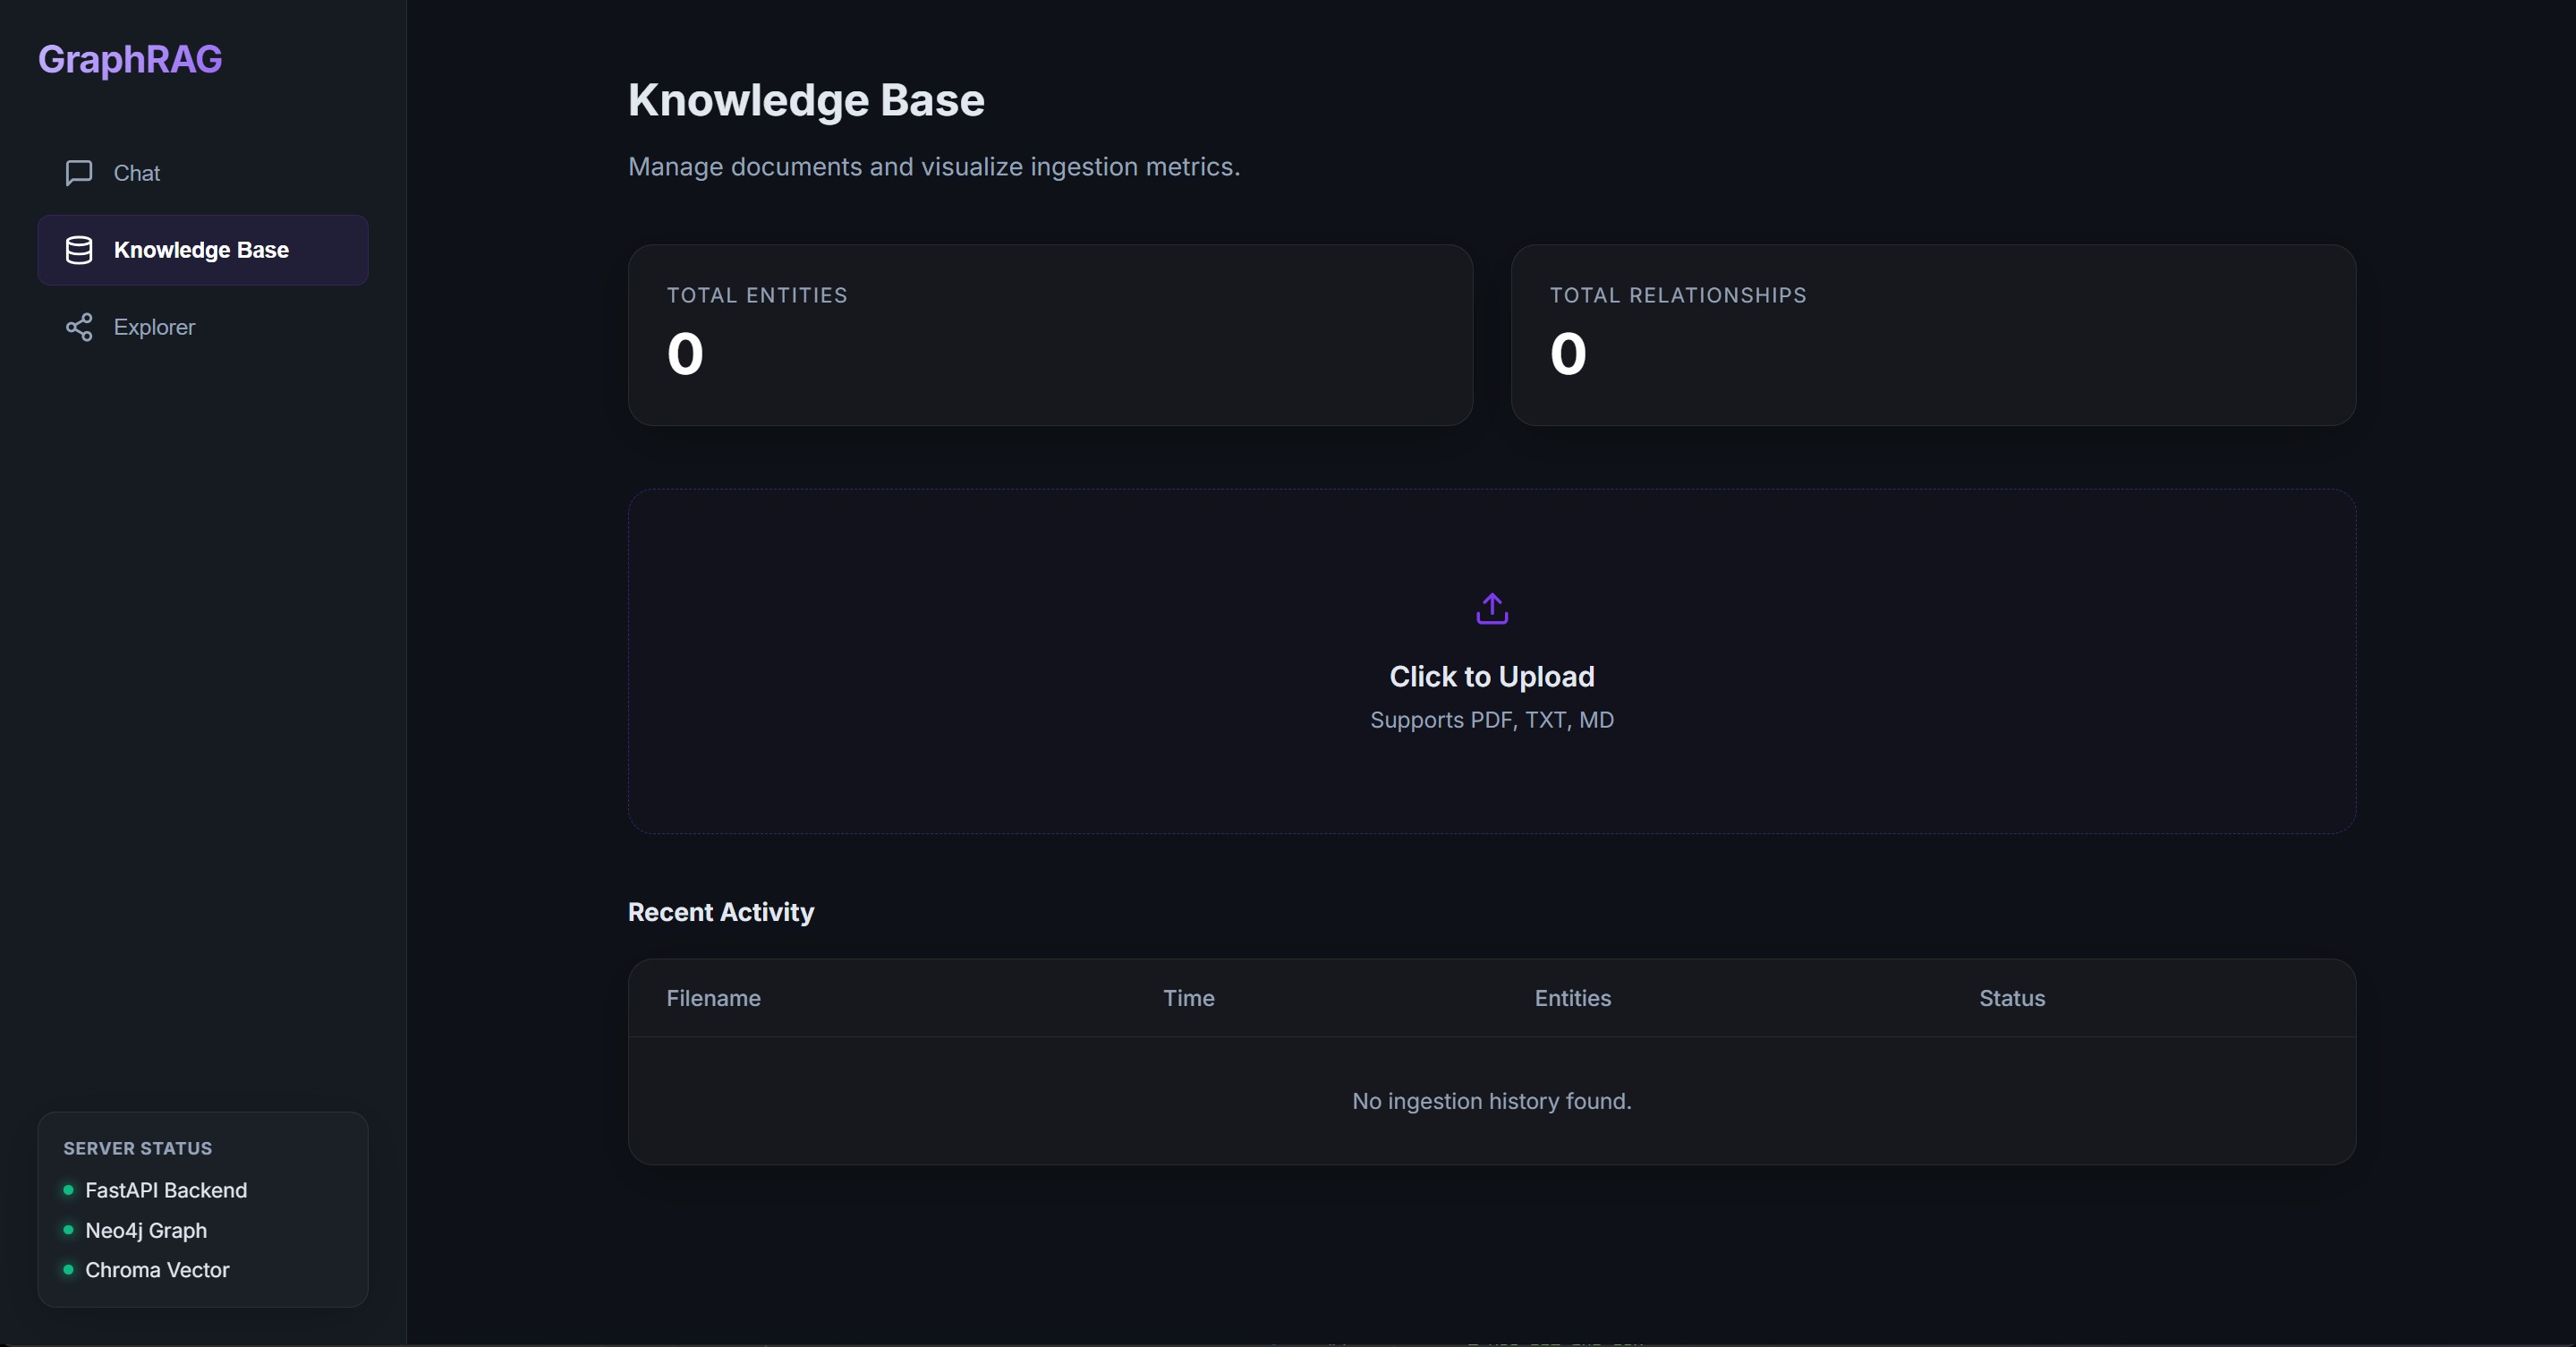Click the GraphRAG logo
Screen dimensions: 2576x1347
point(129,59)
